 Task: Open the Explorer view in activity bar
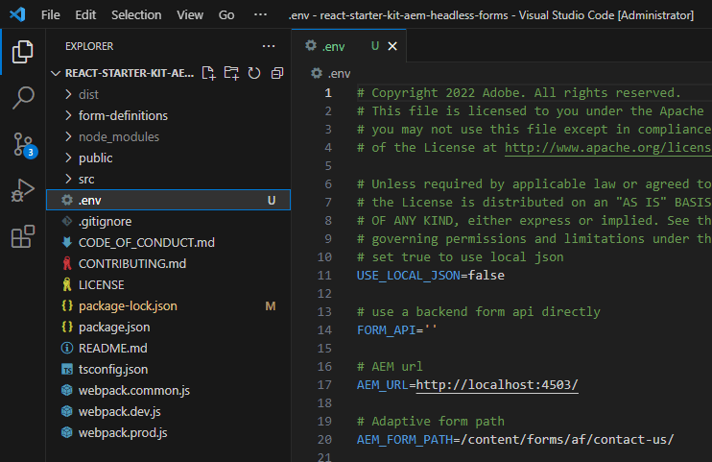point(23,52)
